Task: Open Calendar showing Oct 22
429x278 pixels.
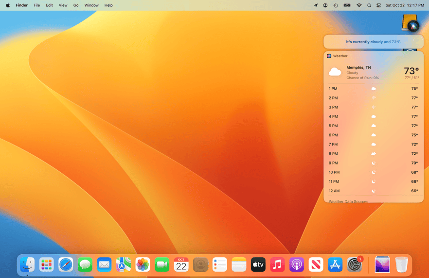Action: tap(181, 264)
